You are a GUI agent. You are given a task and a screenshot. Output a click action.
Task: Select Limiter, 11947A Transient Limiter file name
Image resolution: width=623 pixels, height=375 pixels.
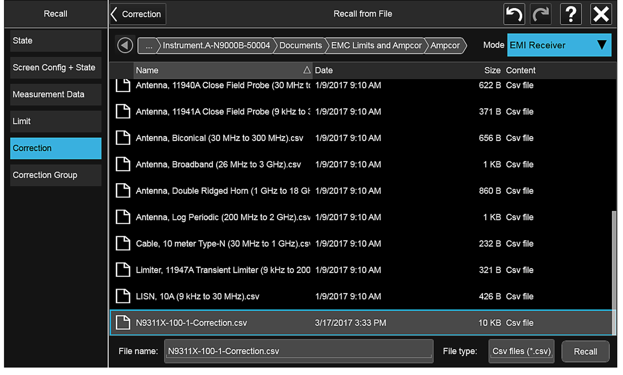click(x=223, y=270)
